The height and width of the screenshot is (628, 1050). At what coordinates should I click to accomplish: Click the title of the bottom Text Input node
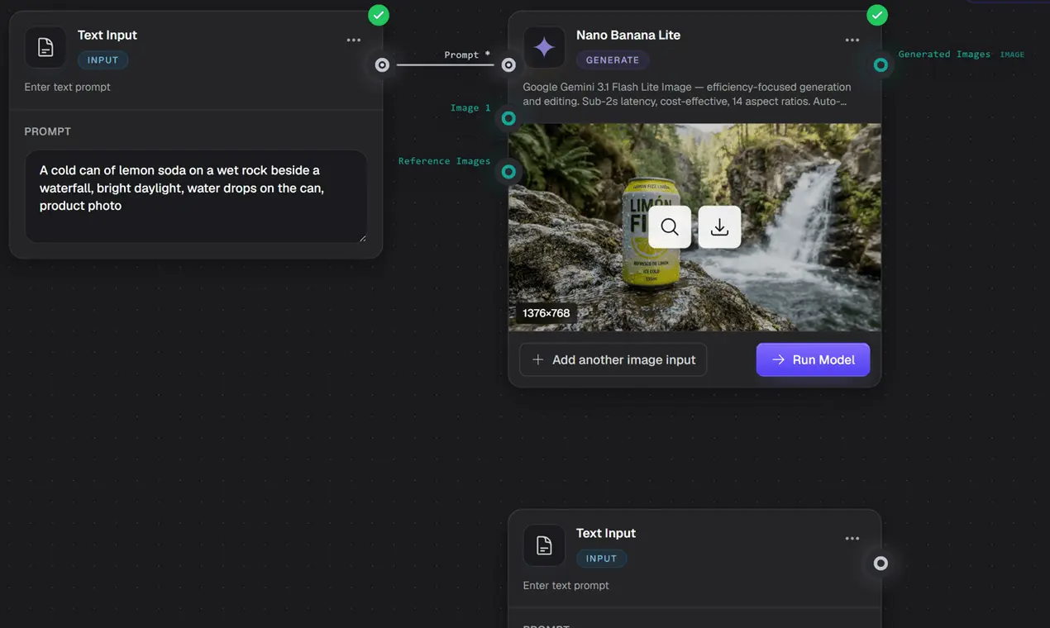click(x=606, y=533)
